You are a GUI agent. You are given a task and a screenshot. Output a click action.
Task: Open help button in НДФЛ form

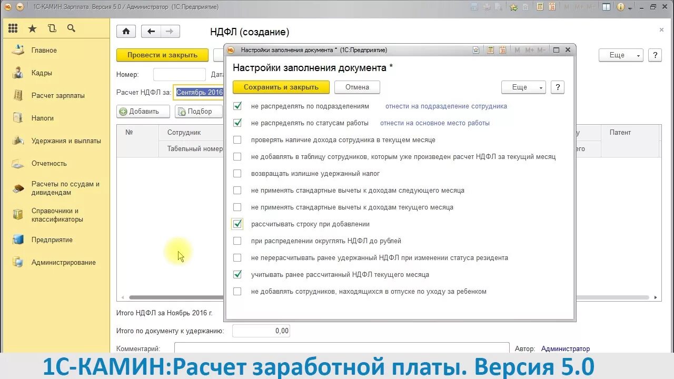655,55
